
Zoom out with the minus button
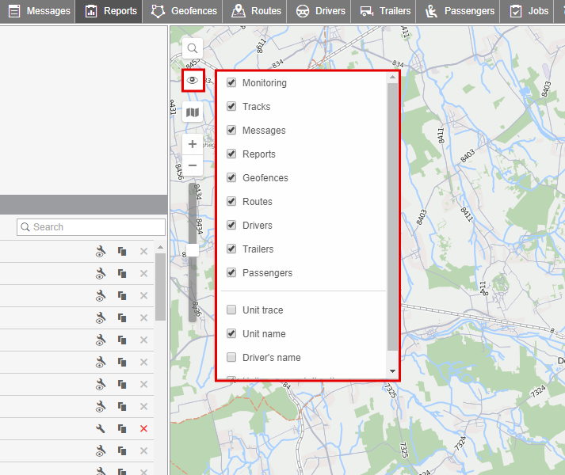193,165
